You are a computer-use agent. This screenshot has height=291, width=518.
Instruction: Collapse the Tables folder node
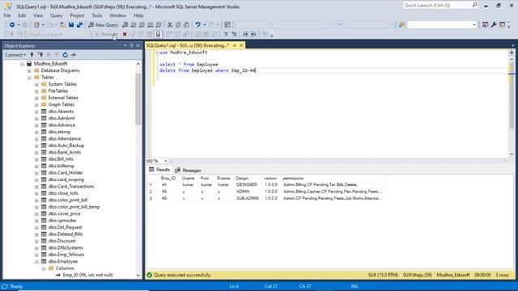29,78
